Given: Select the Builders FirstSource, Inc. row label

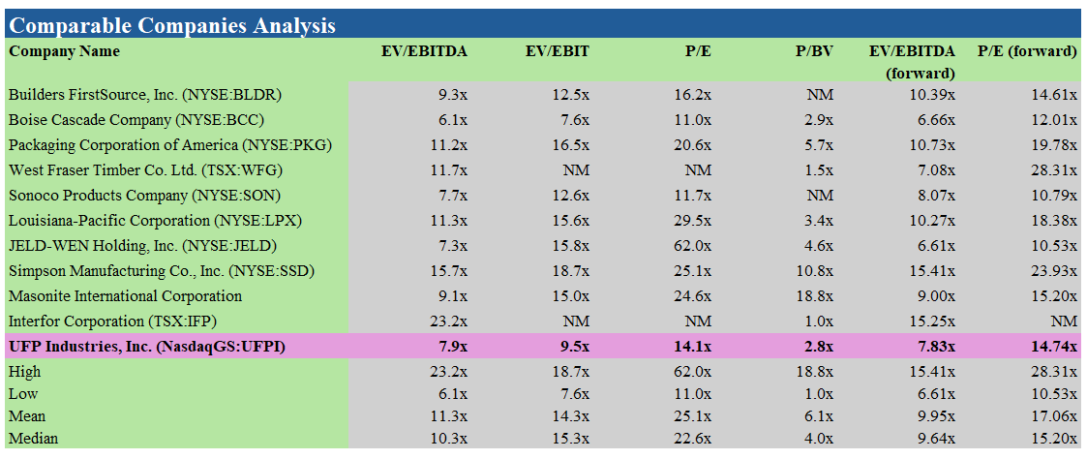Looking at the screenshot, I should pos(145,95).
